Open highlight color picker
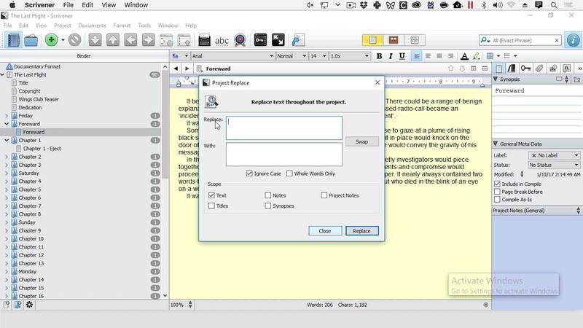Viewport: 583px width, 328px height. (x=477, y=56)
